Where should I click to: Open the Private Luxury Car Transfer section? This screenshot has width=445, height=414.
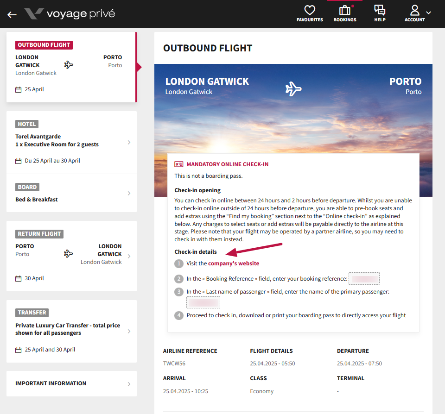pos(71,331)
